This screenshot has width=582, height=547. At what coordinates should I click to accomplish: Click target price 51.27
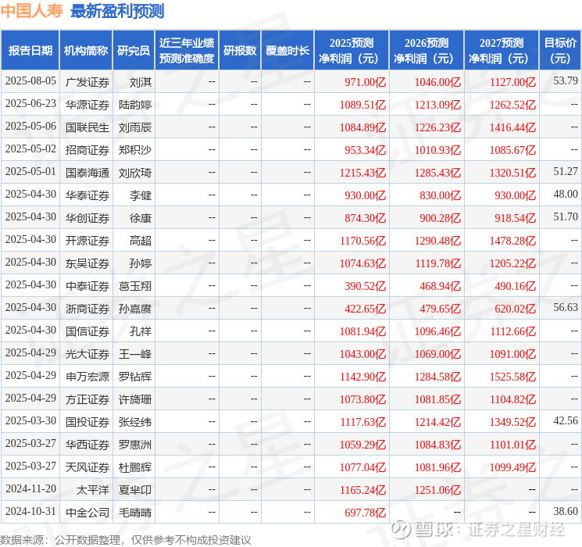coord(566,171)
